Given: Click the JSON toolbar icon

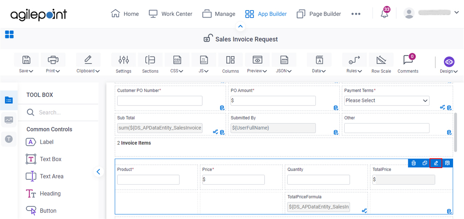Looking at the screenshot, I should click(x=284, y=60).
